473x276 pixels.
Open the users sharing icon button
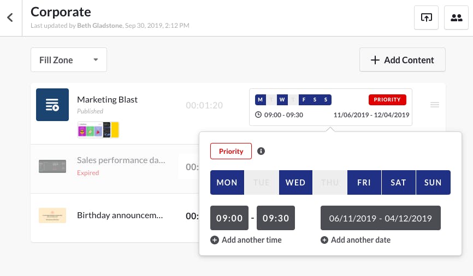point(457,18)
